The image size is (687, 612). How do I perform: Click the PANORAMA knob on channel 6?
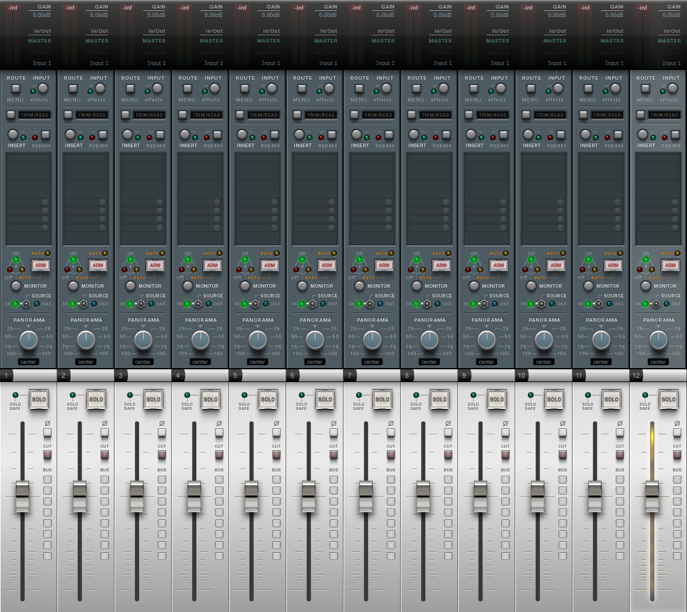click(x=315, y=339)
